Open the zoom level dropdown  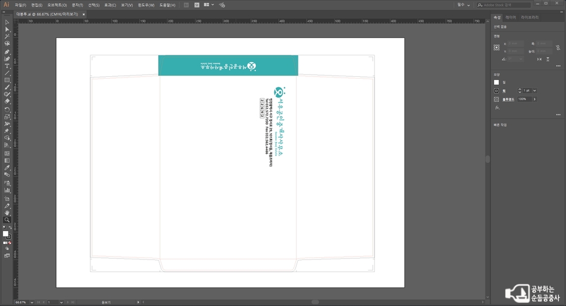pos(32,302)
